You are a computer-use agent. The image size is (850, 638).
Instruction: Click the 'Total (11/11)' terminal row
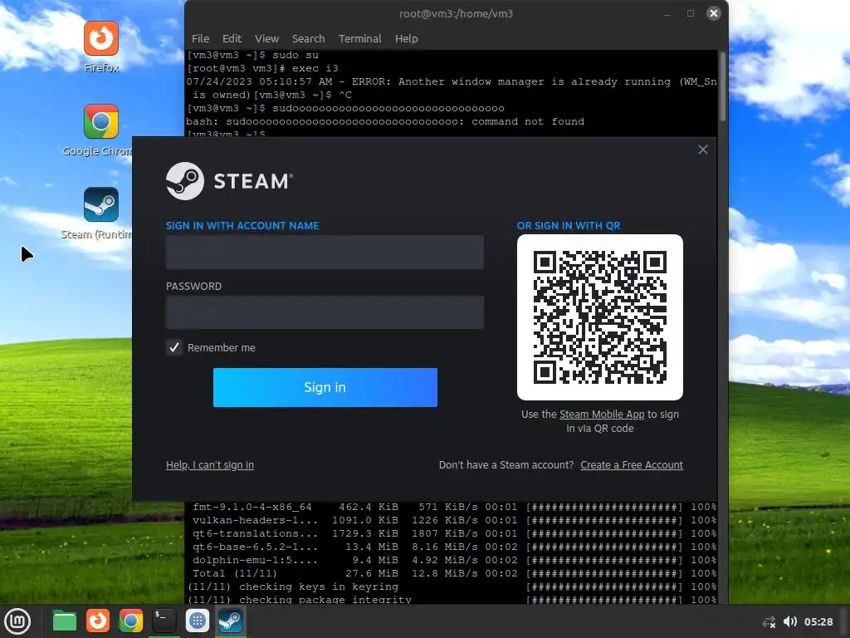click(x=454, y=573)
